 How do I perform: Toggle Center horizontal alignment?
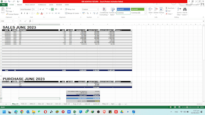(x=49, y=13)
